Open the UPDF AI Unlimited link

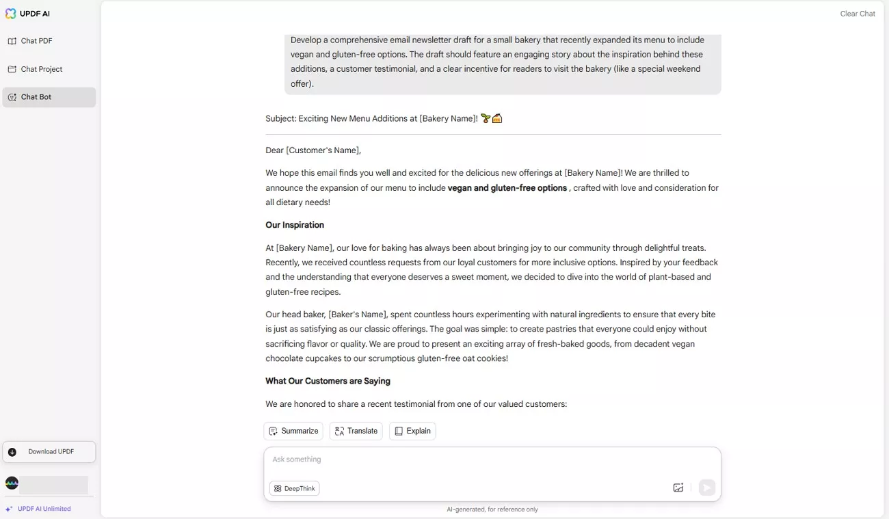[44, 509]
